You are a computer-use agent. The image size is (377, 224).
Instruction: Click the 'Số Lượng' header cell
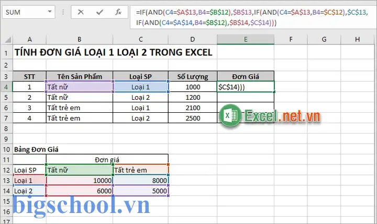tap(193, 77)
